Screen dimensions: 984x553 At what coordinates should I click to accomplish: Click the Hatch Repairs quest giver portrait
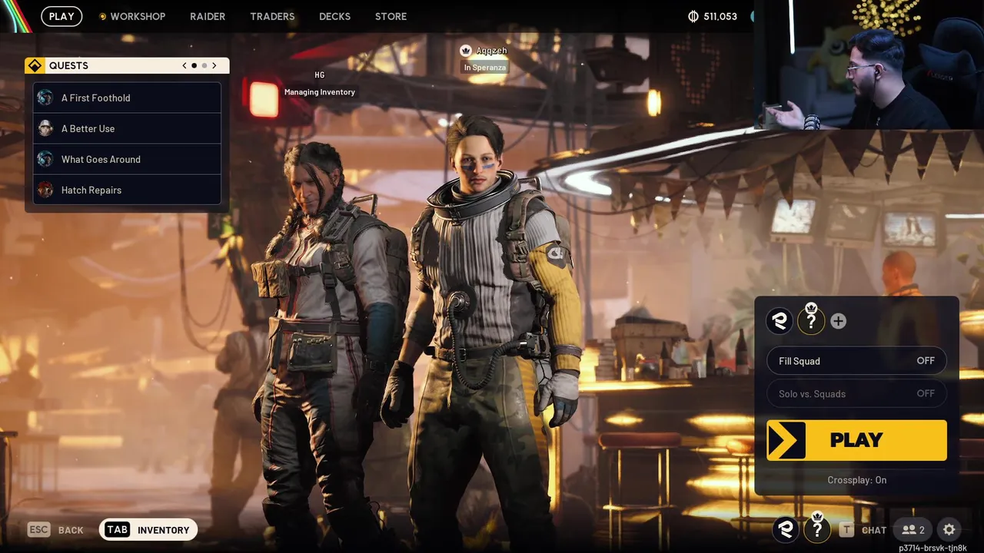(x=46, y=190)
